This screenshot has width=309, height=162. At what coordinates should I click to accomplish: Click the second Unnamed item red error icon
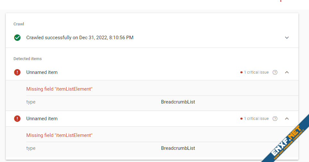tap(17, 119)
